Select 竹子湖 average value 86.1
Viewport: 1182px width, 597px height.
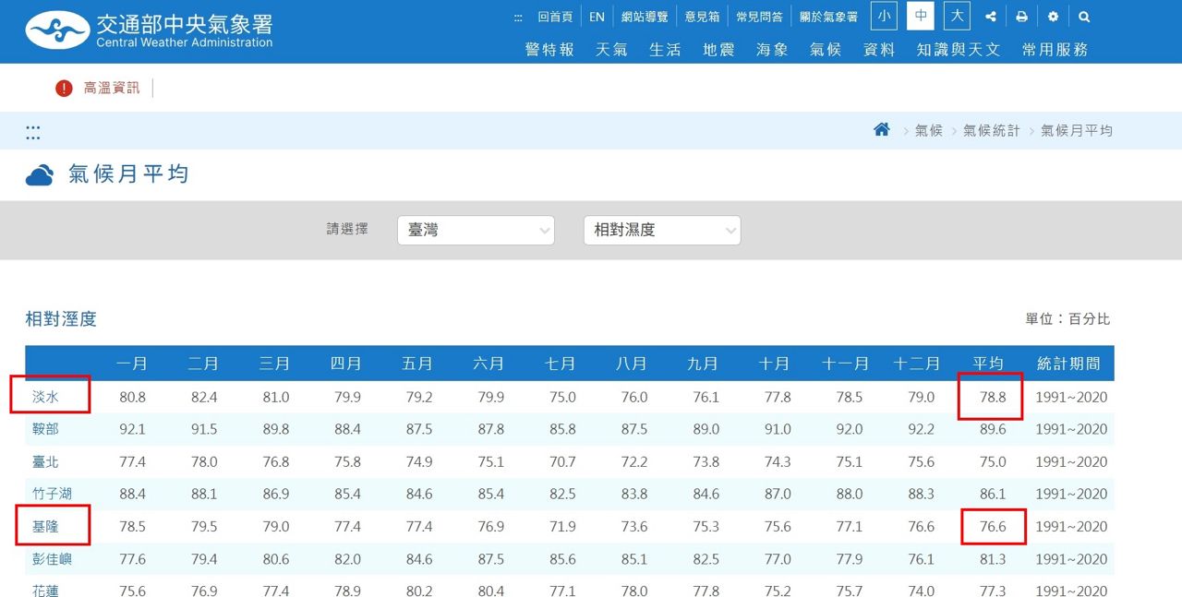[993, 494]
